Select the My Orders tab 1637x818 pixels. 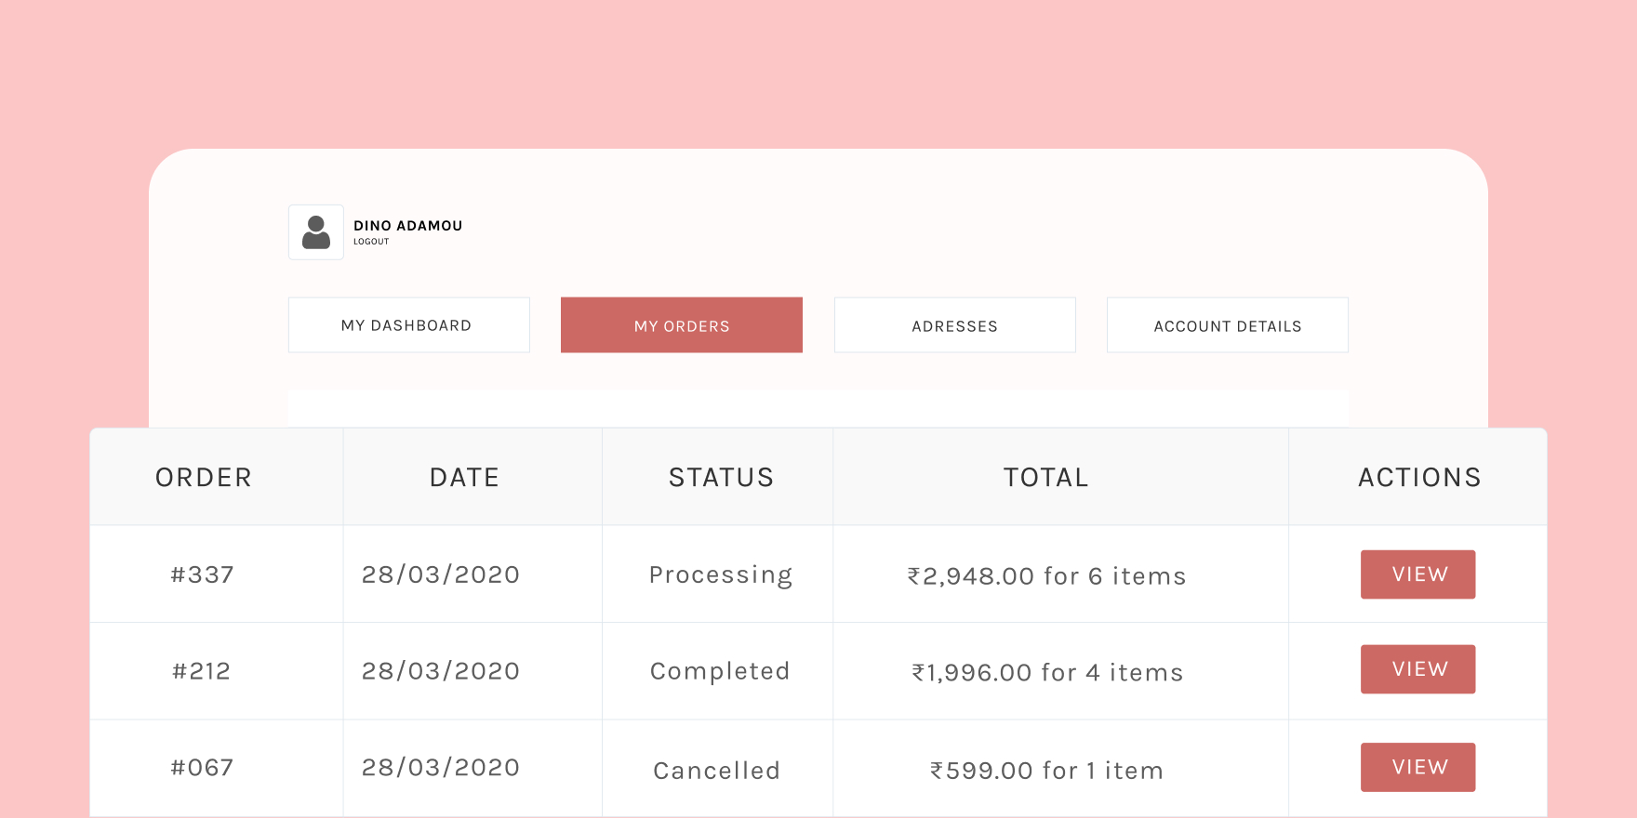681,325
